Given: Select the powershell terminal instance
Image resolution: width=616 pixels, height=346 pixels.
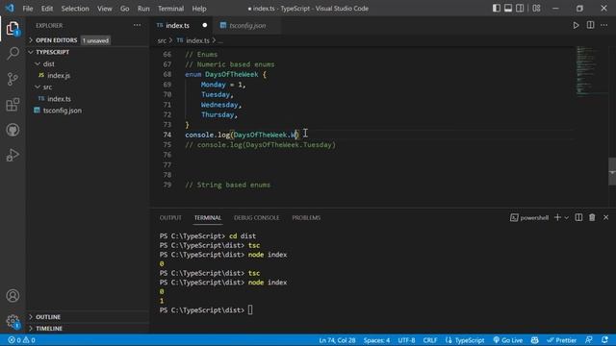Looking at the screenshot, I should 529,218.
